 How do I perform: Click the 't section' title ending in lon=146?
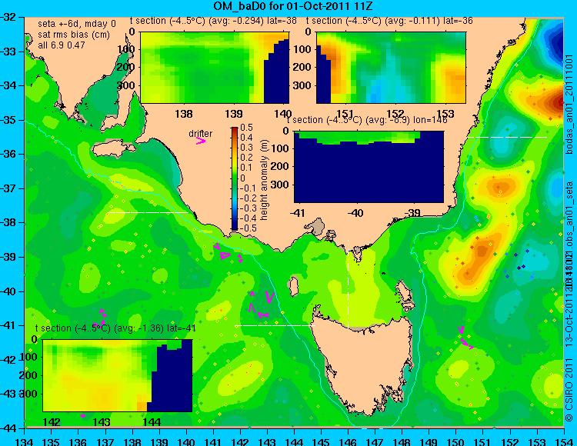click(367, 120)
